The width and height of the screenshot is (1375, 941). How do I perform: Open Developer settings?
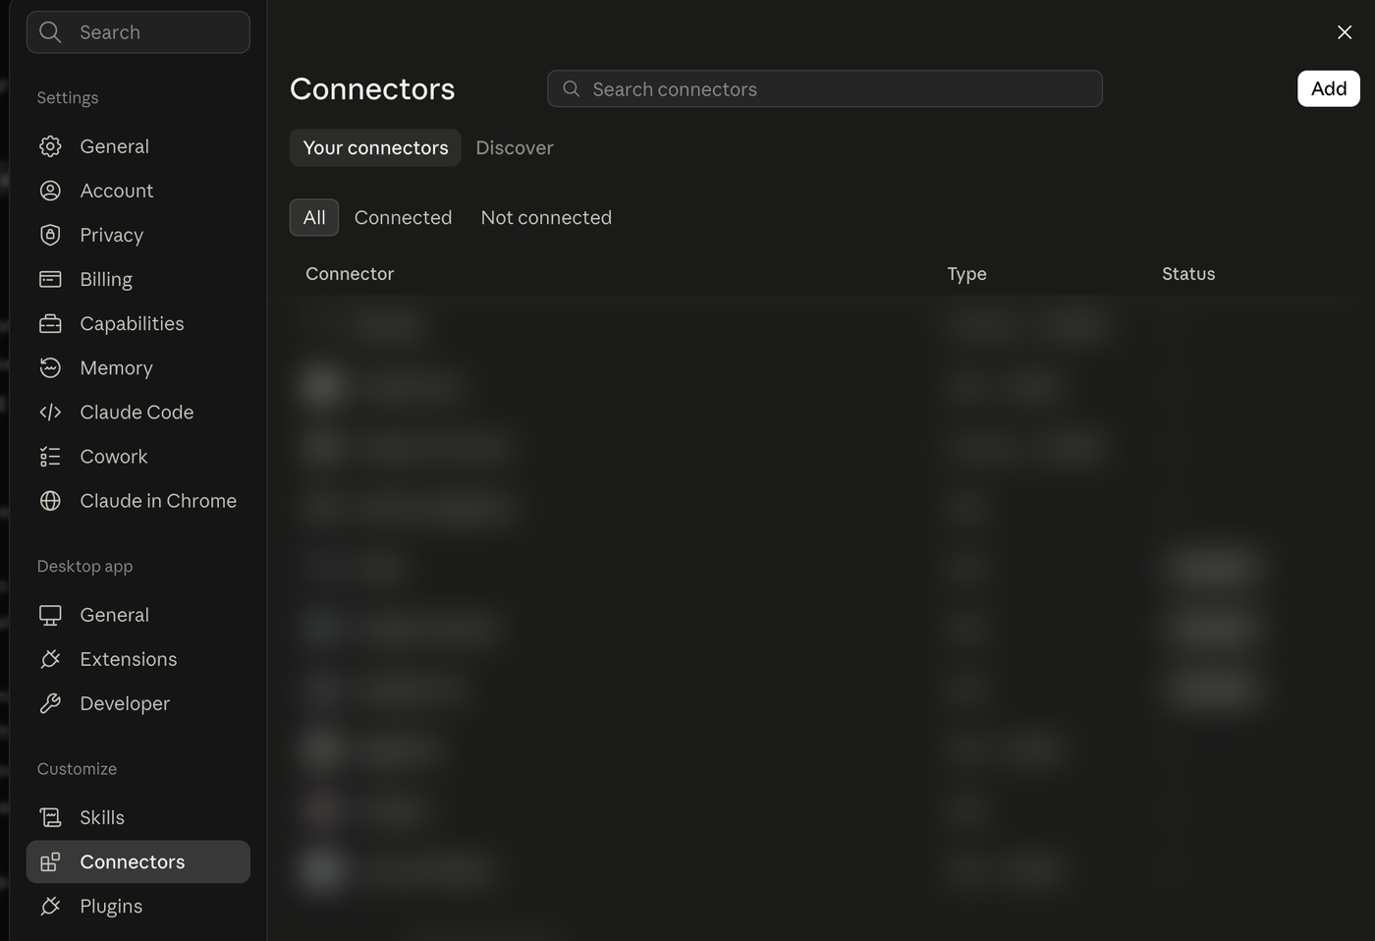click(138, 703)
